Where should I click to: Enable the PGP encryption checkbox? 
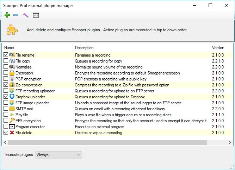pyautogui.click(x=6, y=79)
